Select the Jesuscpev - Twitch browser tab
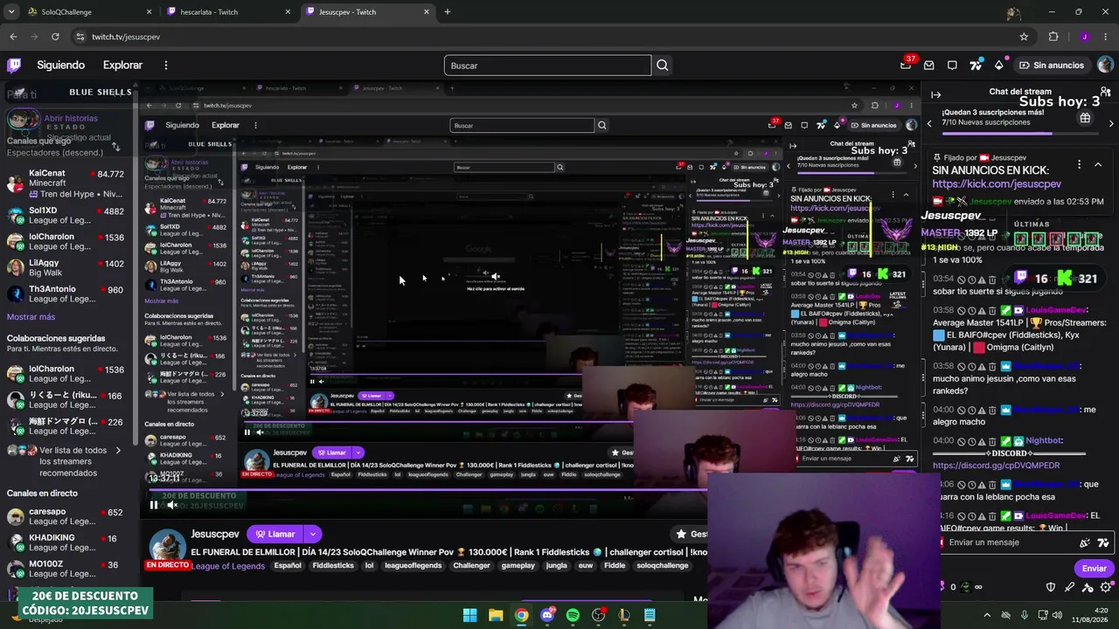Image resolution: width=1119 pixels, height=629 pixels. (x=367, y=12)
